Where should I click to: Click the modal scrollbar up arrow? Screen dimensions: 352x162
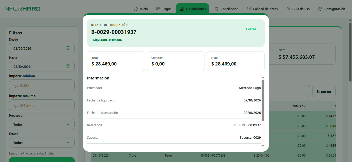(x=263, y=77)
